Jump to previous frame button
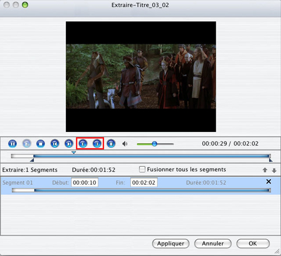Image resolution: width=281 pixels, height=256 pixels. 55,144
